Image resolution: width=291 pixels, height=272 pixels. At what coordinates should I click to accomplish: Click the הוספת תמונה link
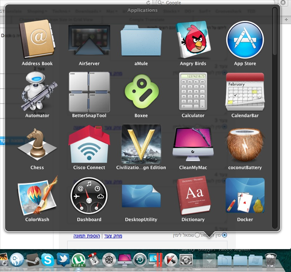click(x=86, y=236)
